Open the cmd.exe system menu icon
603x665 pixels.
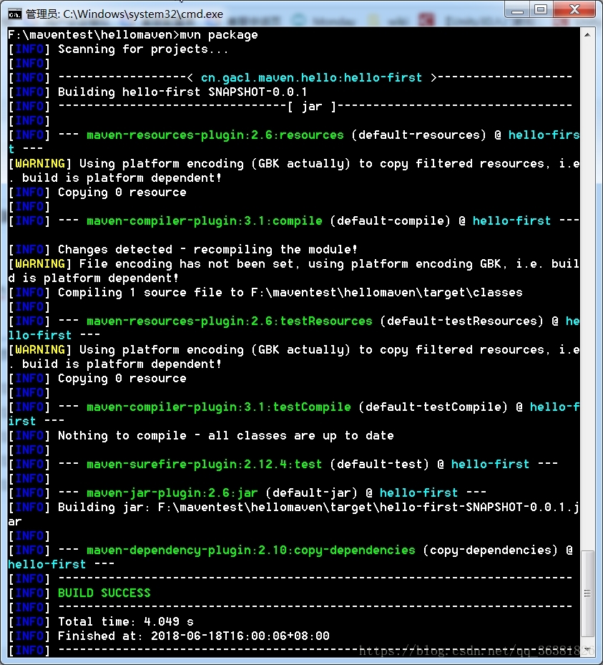pyautogui.click(x=14, y=14)
